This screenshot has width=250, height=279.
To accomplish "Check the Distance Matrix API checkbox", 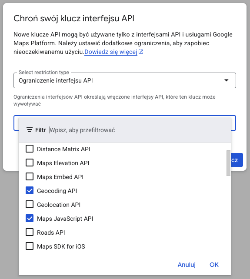I will click(x=30, y=149).
